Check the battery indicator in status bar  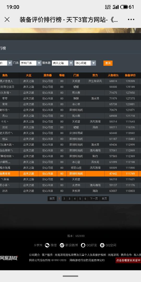click(124, 7)
